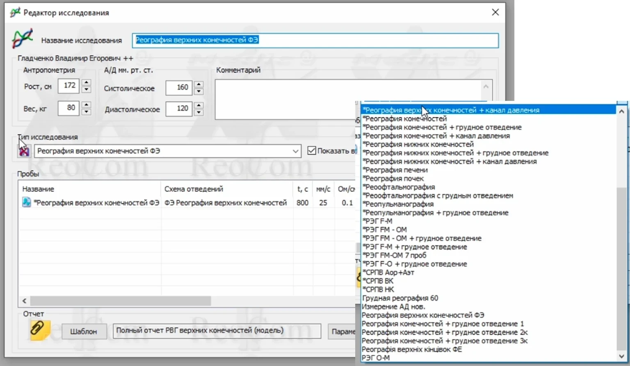Click the Пробы table left scroll arrow
The image size is (630, 366).
(24, 301)
